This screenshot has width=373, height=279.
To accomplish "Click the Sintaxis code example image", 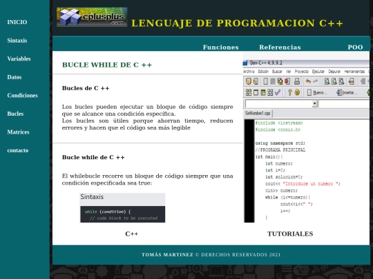I will coord(122,208).
